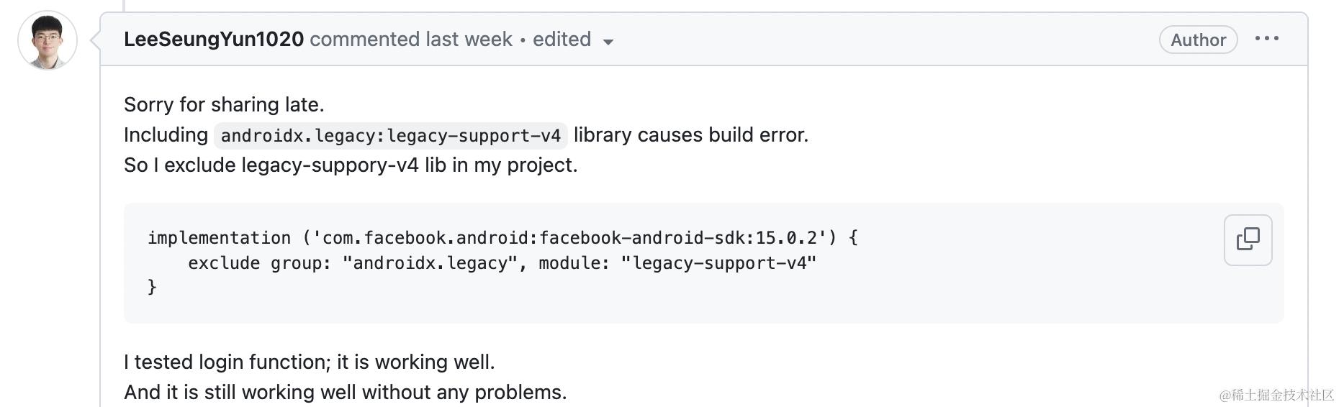
Task: Click the still working well without problems sentence
Action: (x=346, y=392)
